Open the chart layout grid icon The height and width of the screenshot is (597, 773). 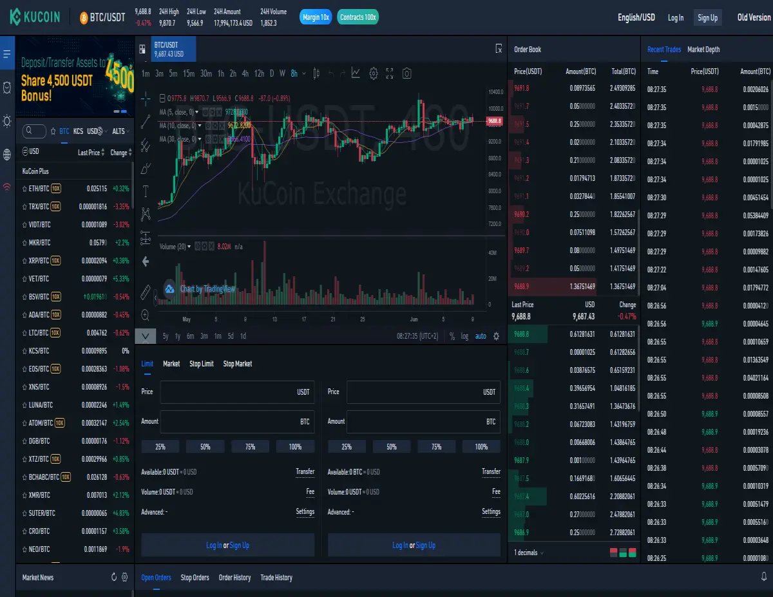coord(142,48)
